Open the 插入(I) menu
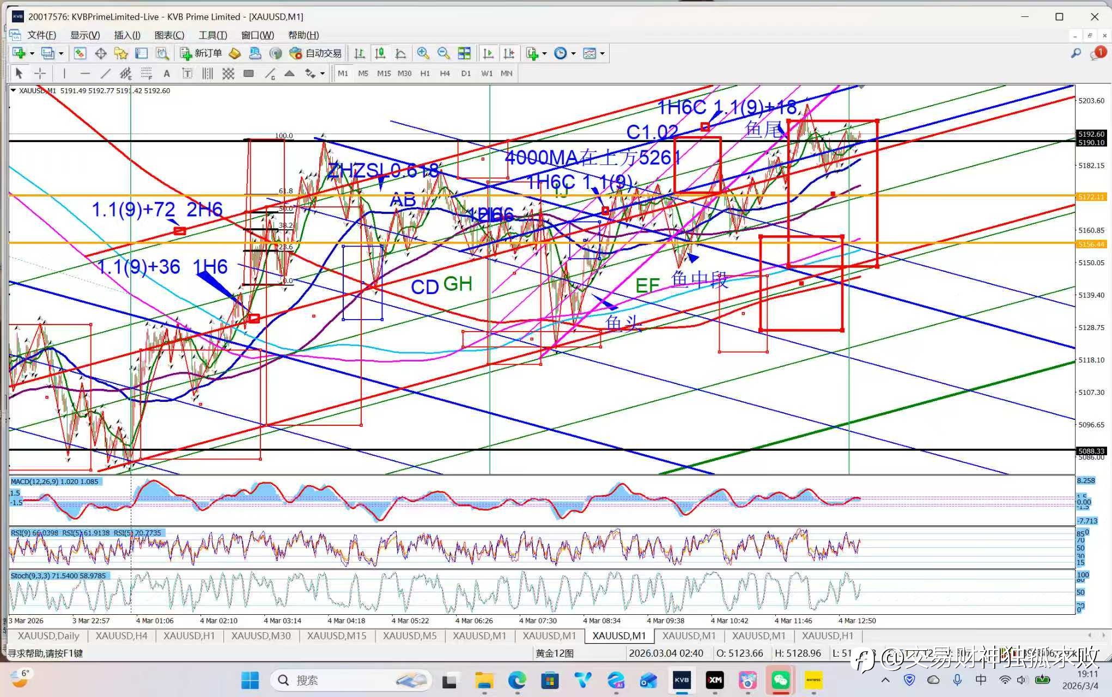This screenshot has height=697, width=1112. pos(127,35)
